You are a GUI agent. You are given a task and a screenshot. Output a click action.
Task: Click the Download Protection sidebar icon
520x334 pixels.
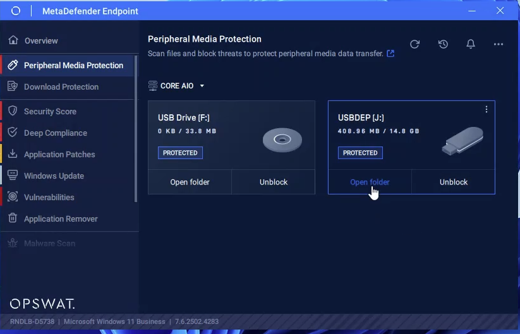13,86
